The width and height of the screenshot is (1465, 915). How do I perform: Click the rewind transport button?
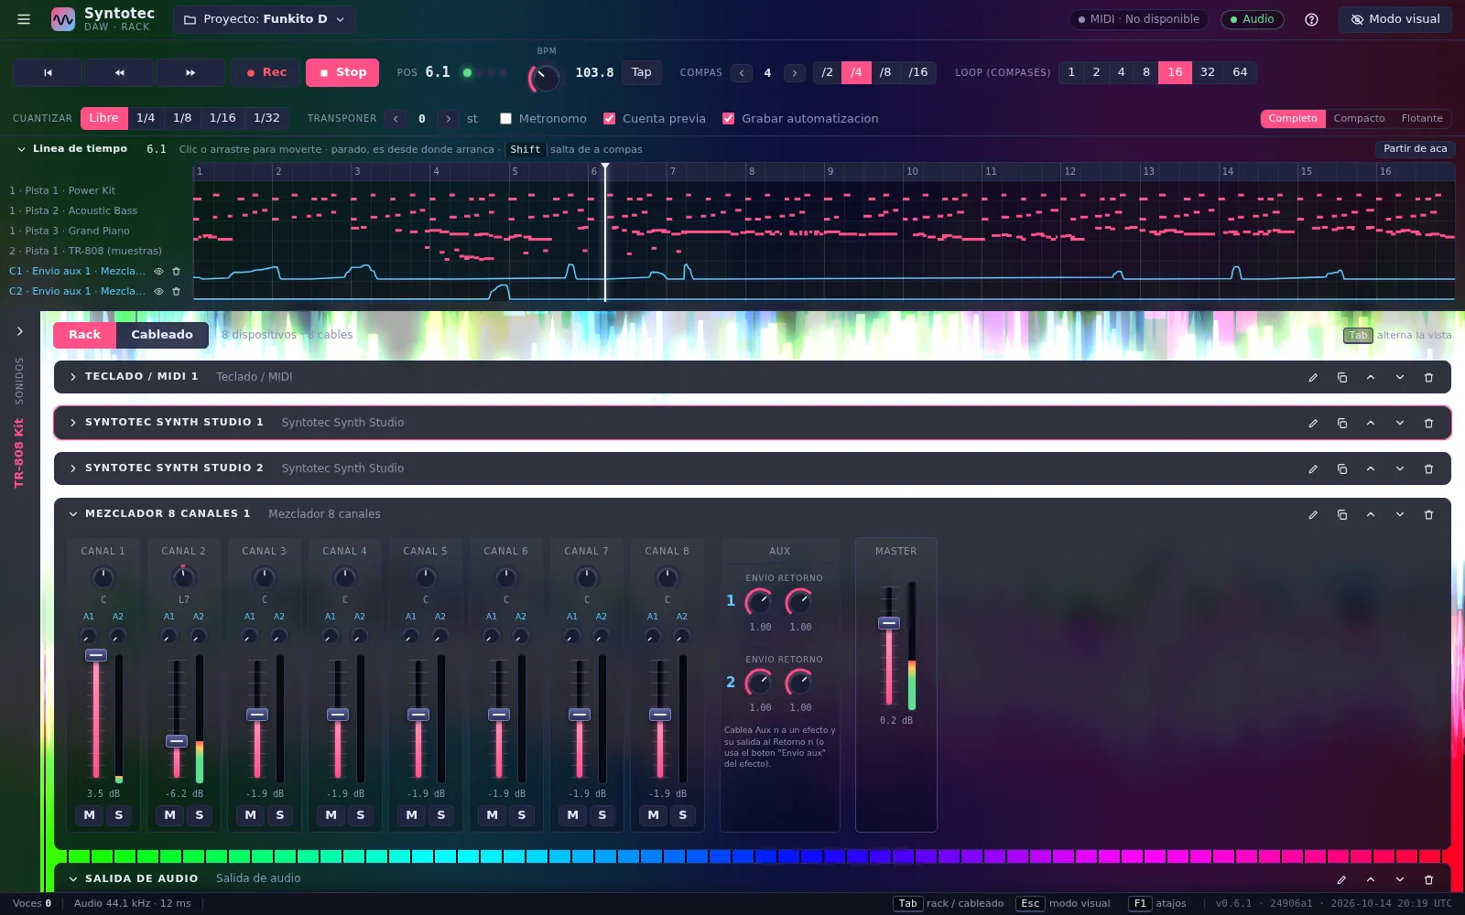point(119,72)
